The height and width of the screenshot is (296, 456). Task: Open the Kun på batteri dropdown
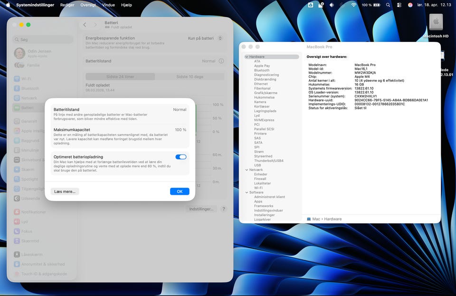(x=205, y=38)
